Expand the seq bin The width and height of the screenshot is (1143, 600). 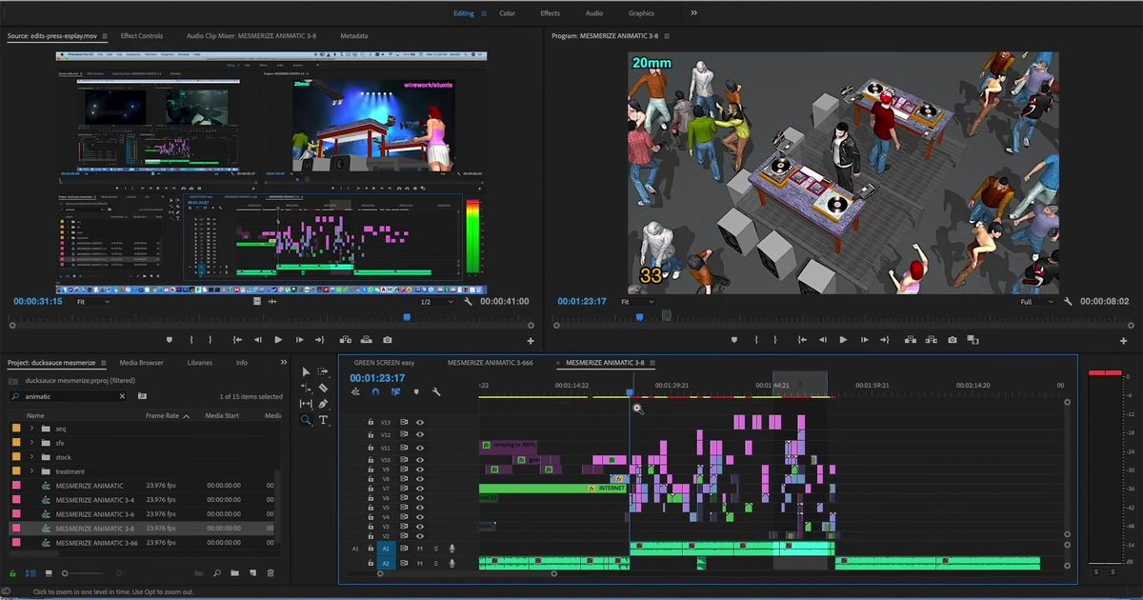[x=31, y=429]
